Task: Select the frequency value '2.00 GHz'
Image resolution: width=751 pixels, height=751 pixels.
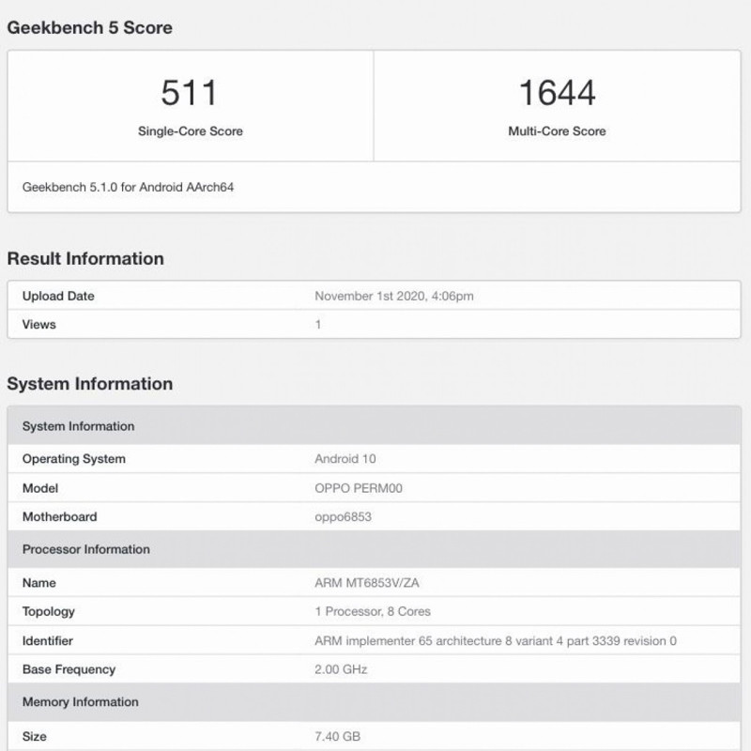Action: 341,669
